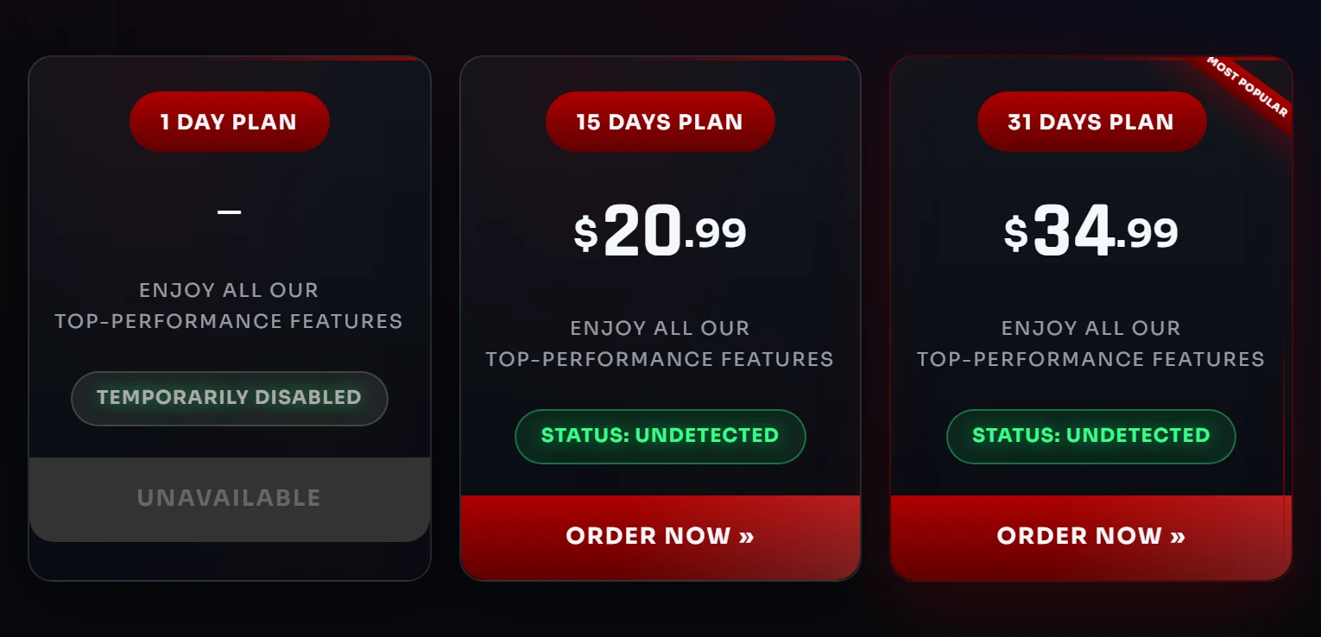Select the 31 Days Plan badge

click(1090, 122)
